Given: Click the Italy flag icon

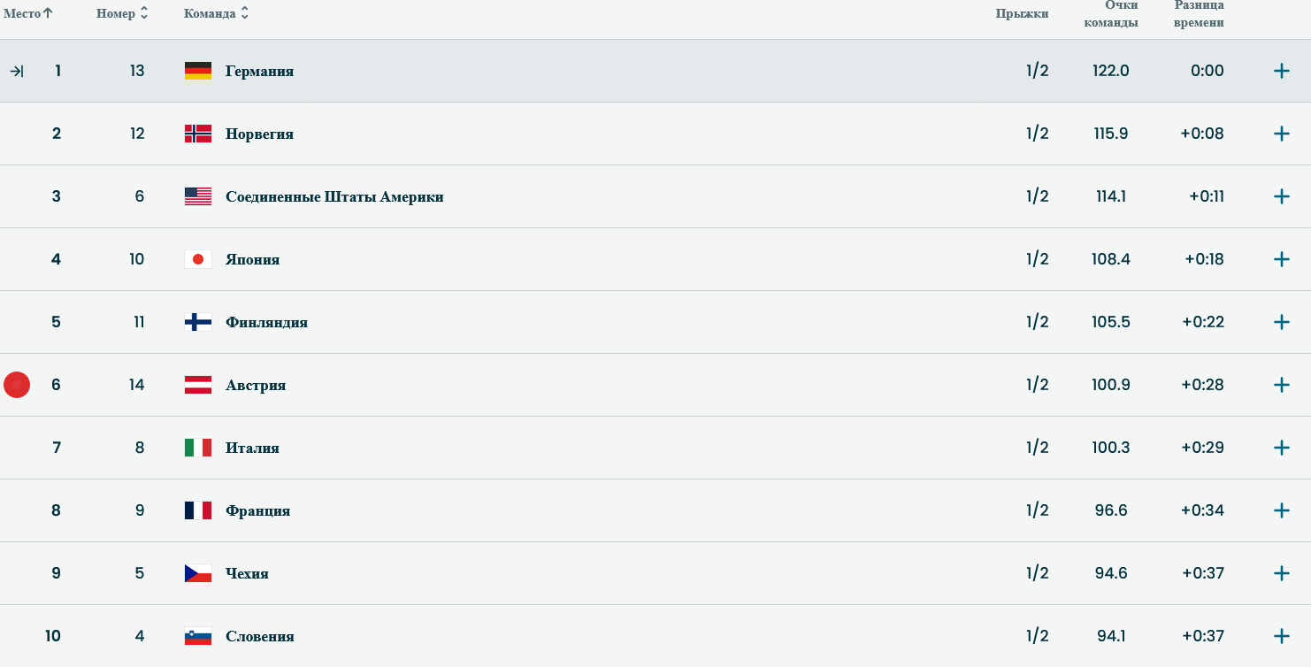Looking at the screenshot, I should tap(198, 448).
